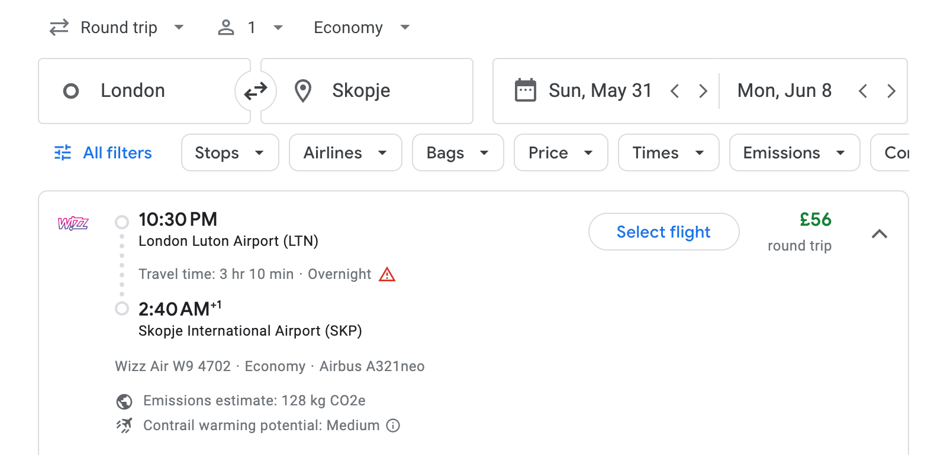Click the swap origin and destination icon
The width and height of the screenshot is (947, 455).
tap(255, 91)
